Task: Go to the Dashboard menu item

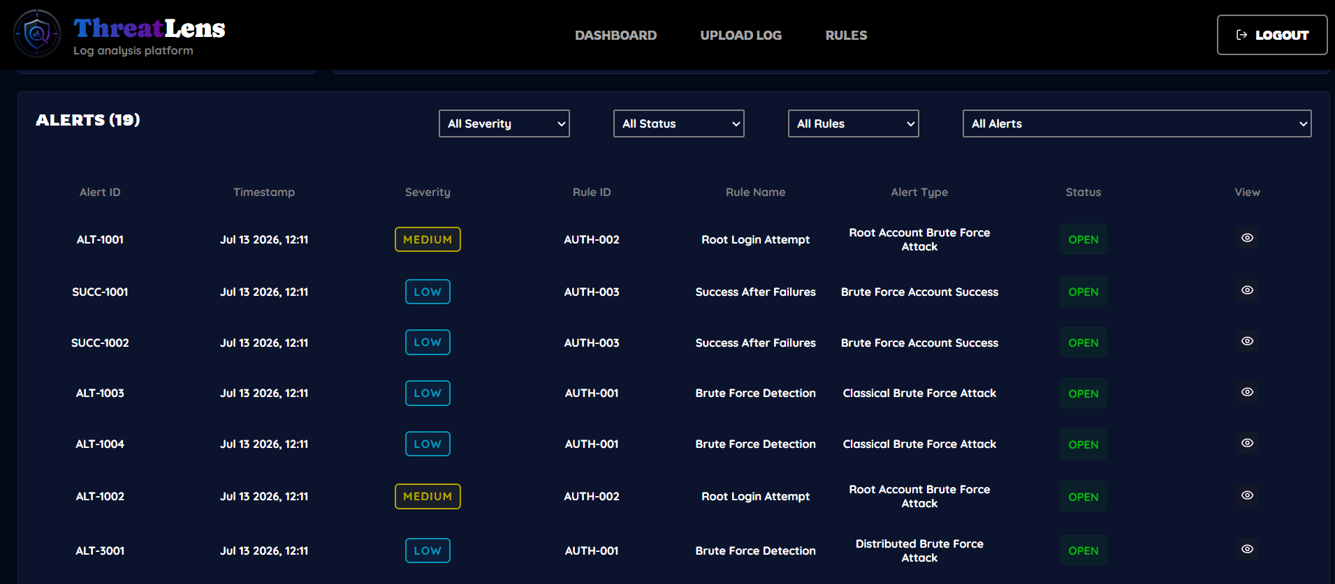Action: coord(615,35)
